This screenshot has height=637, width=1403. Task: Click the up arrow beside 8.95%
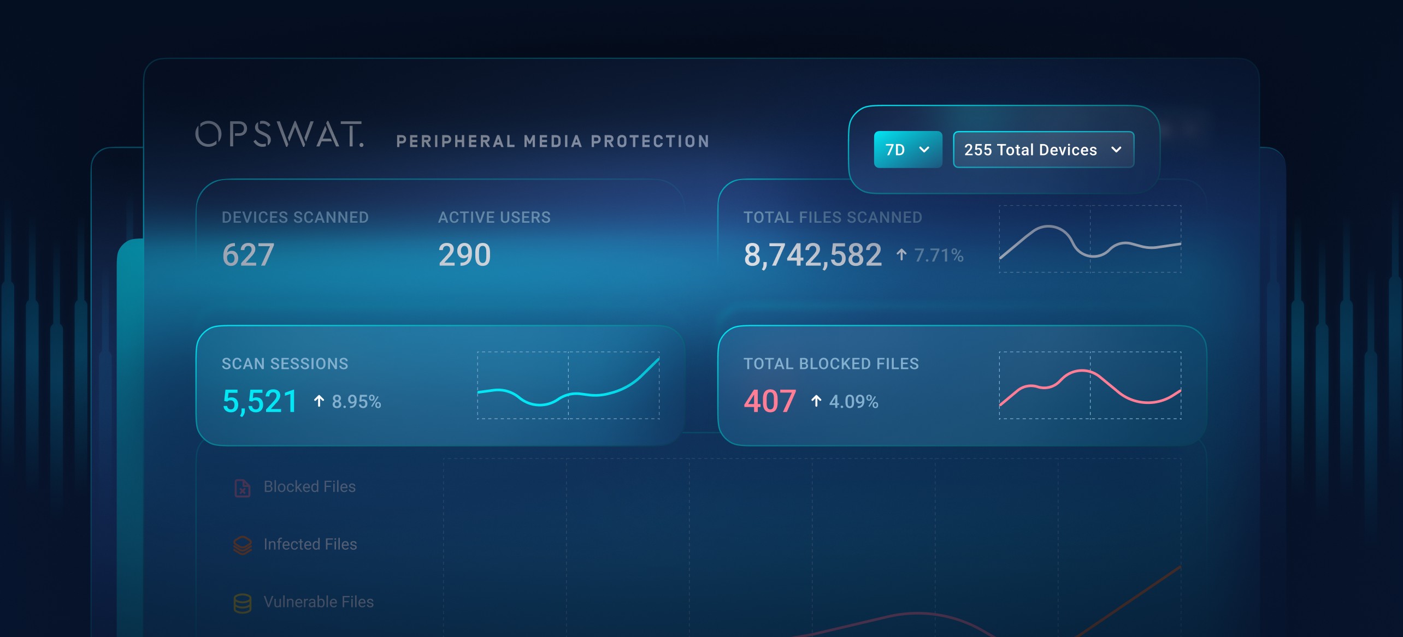pos(319,402)
